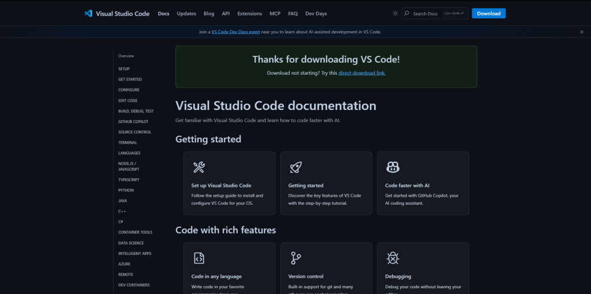Toggle the light/dark theme sun icon
The width and height of the screenshot is (591, 294).
[395, 13]
